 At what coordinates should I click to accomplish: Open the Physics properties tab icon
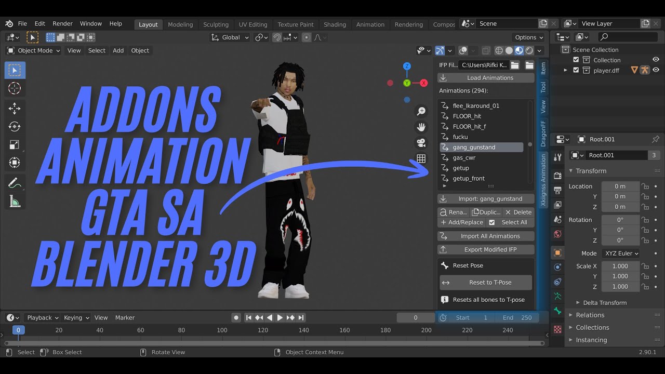coord(557,267)
